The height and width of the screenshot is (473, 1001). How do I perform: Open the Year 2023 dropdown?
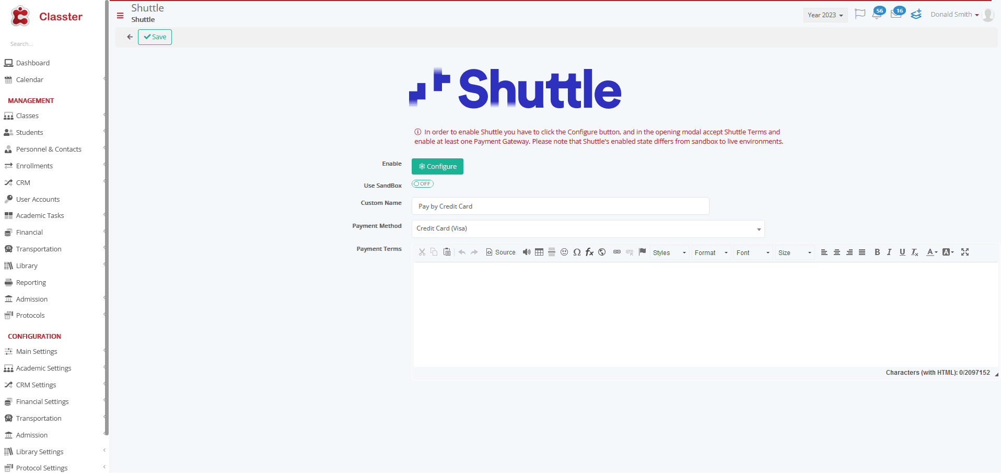click(x=825, y=15)
